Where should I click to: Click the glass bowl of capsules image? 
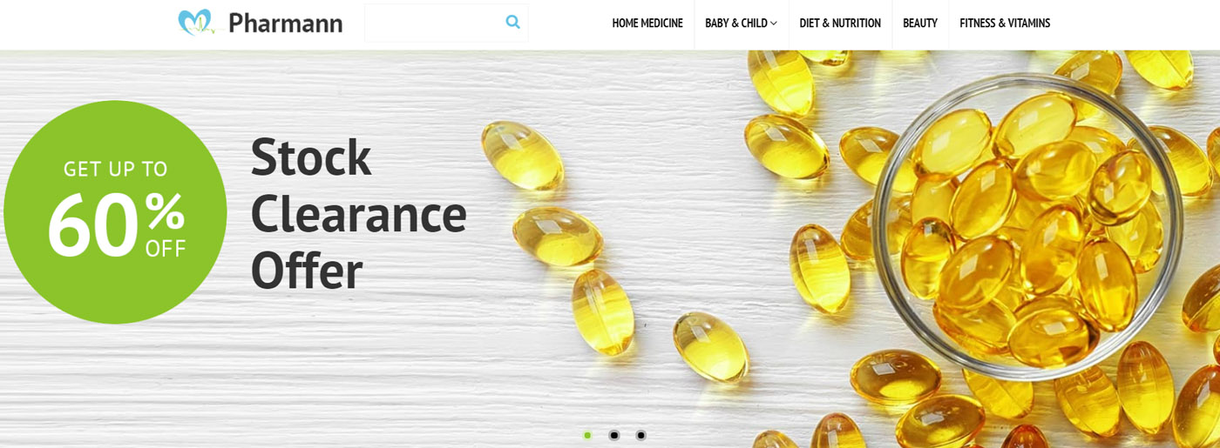[x=1028, y=226]
